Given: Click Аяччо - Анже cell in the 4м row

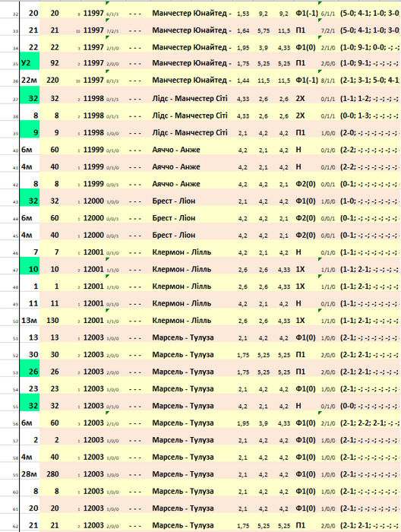Looking at the screenshot, I should (x=176, y=166).
